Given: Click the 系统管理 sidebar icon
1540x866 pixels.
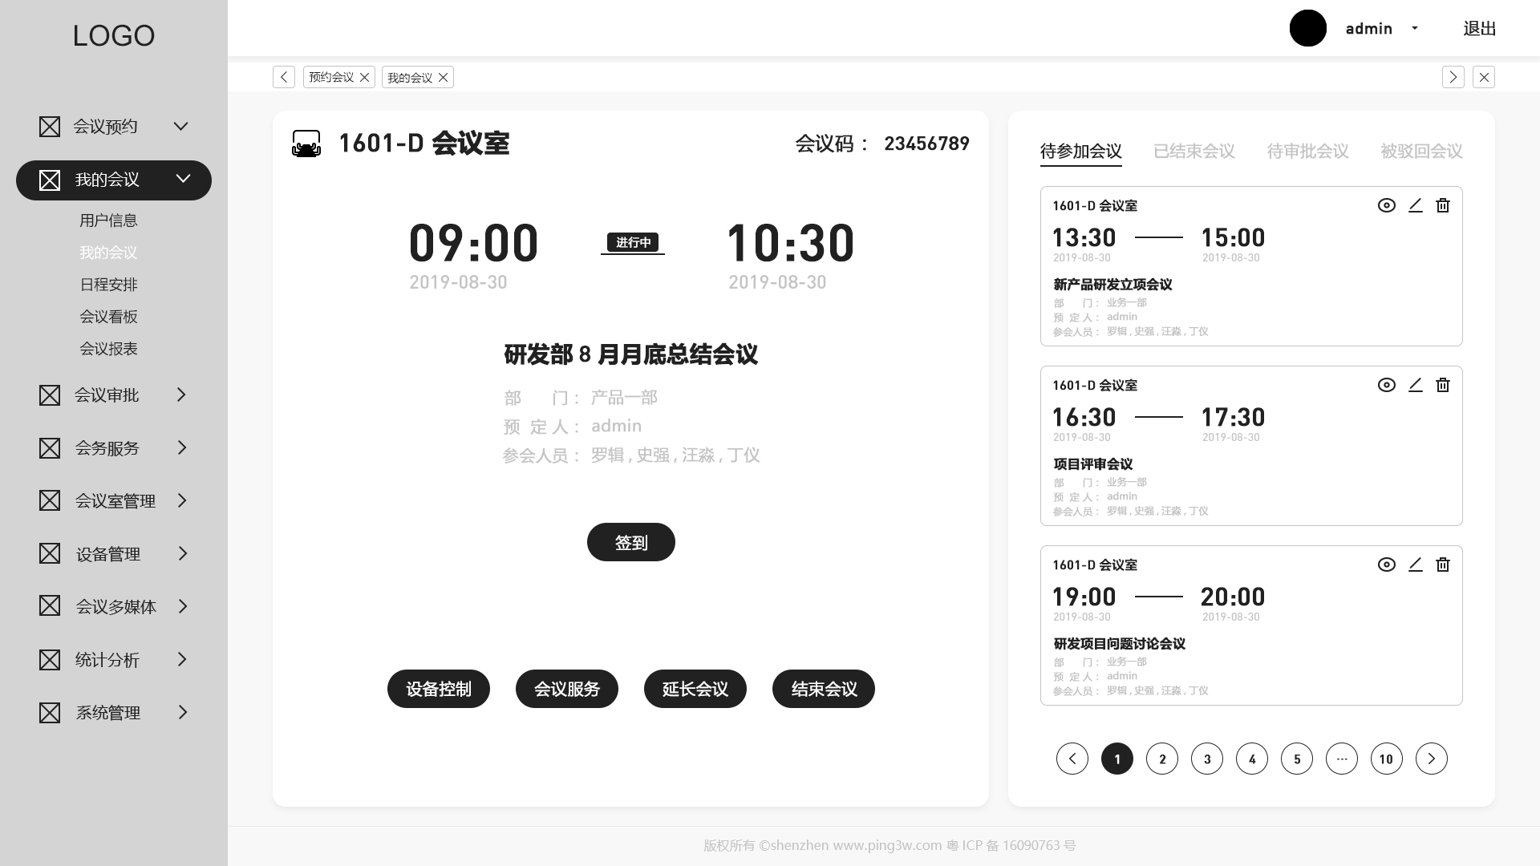Looking at the screenshot, I should 50,713.
